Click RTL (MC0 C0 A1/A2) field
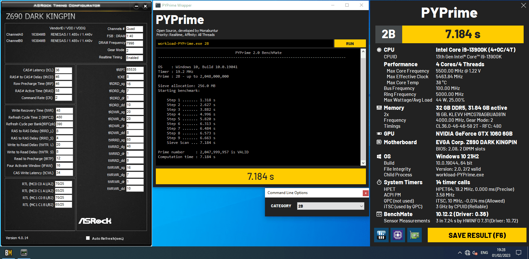 point(63,184)
